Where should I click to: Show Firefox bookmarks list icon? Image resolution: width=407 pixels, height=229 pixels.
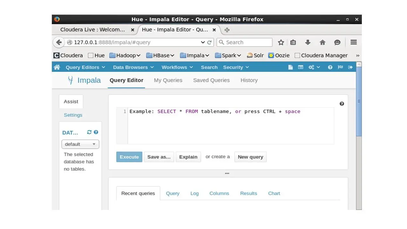(293, 42)
